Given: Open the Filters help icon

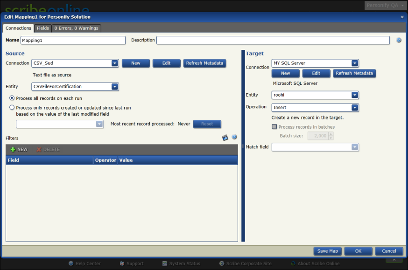Looking at the screenshot, I should pyautogui.click(x=234, y=137).
